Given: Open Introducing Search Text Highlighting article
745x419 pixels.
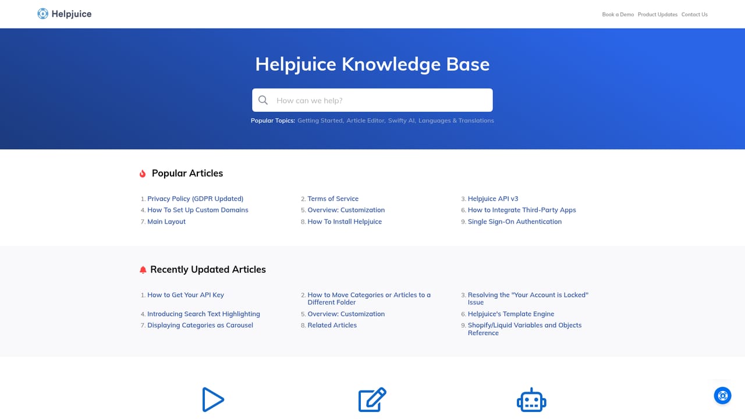Looking at the screenshot, I should [204, 314].
